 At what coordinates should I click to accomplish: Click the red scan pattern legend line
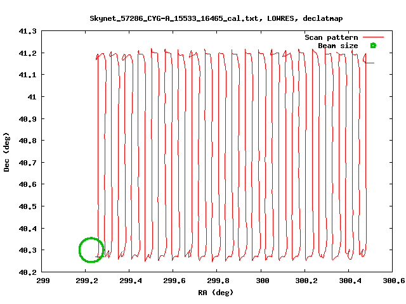373,37
